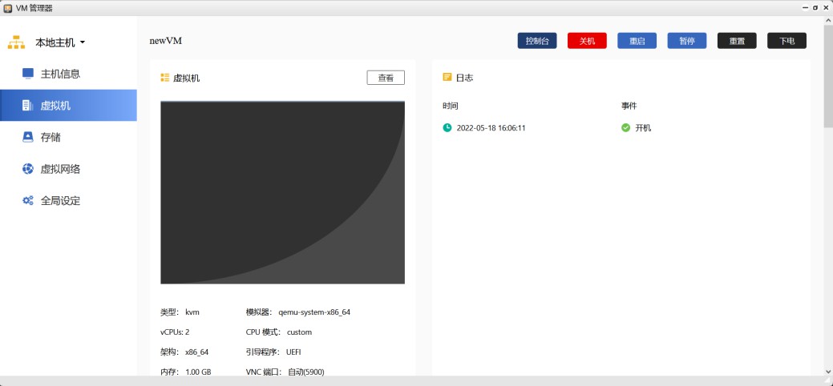Click the 日志 panel note icon
Viewport: 833px width, 386px height.
pyautogui.click(x=447, y=78)
